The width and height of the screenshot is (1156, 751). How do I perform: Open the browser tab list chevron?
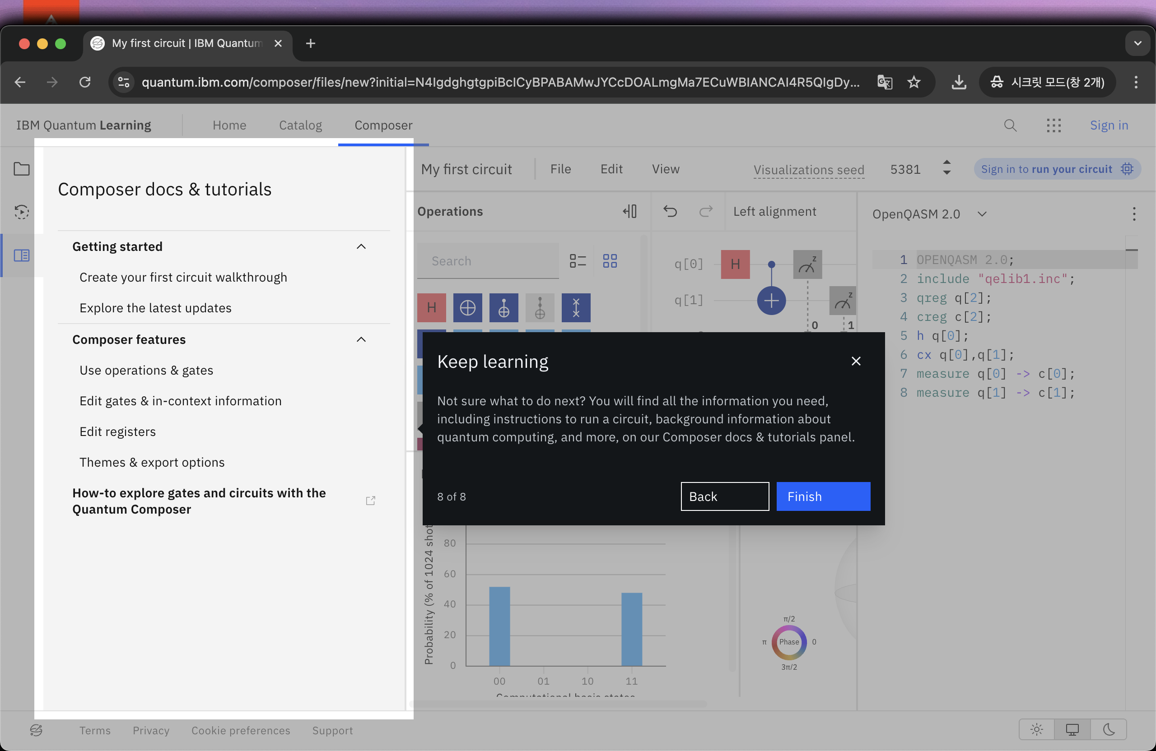(x=1137, y=43)
